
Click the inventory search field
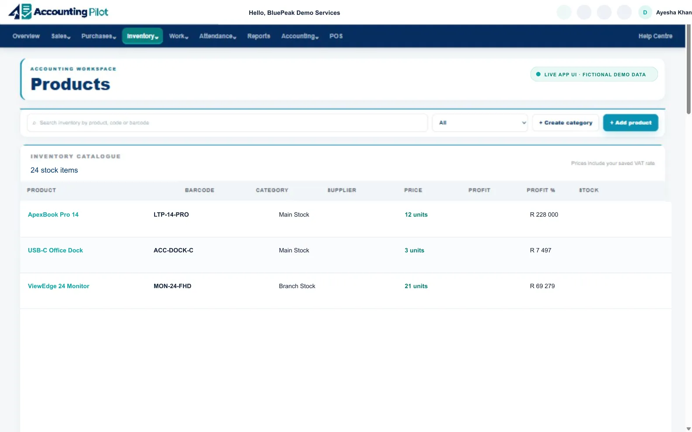[227, 123]
